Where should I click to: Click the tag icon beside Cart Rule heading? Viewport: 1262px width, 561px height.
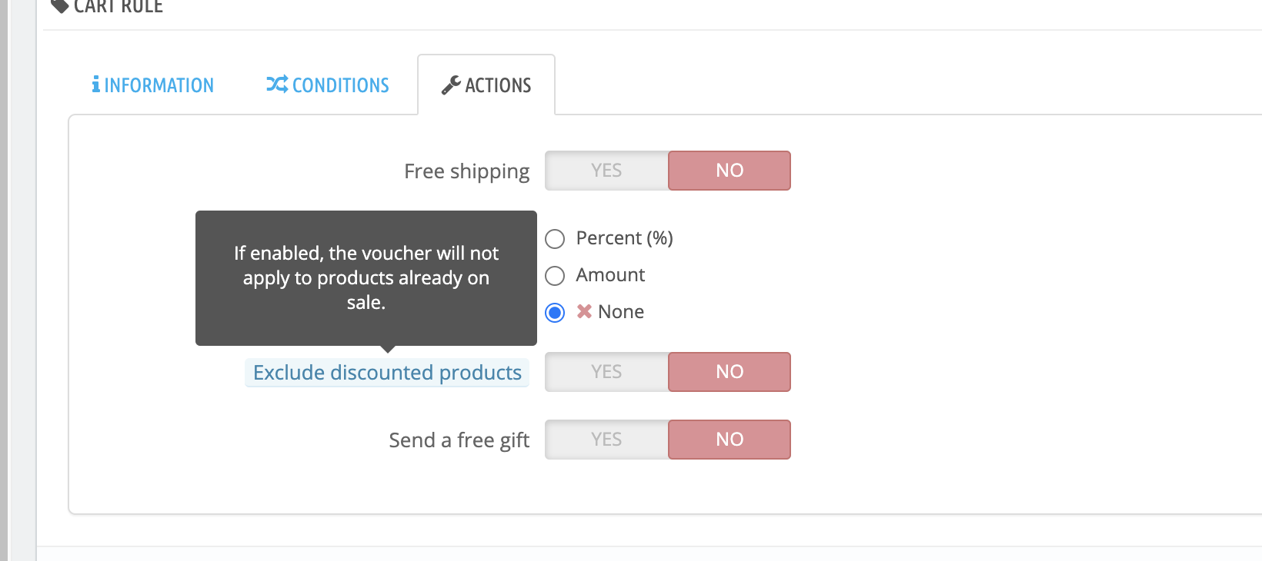click(59, 6)
